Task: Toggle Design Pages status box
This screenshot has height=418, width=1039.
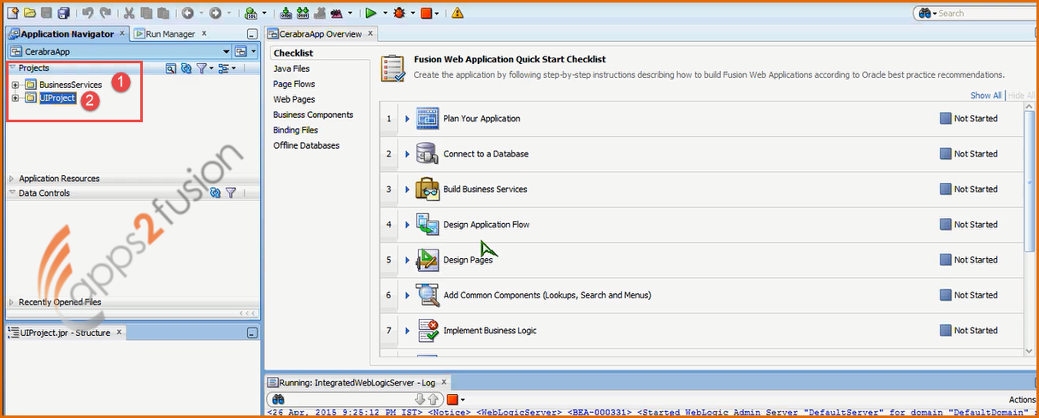Action: pos(945,260)
